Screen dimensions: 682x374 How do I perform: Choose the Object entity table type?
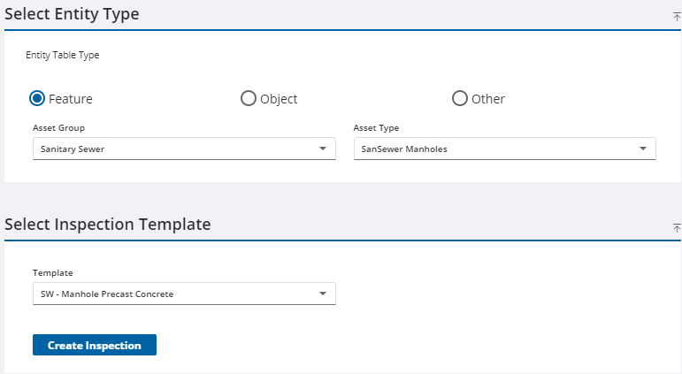249,98
